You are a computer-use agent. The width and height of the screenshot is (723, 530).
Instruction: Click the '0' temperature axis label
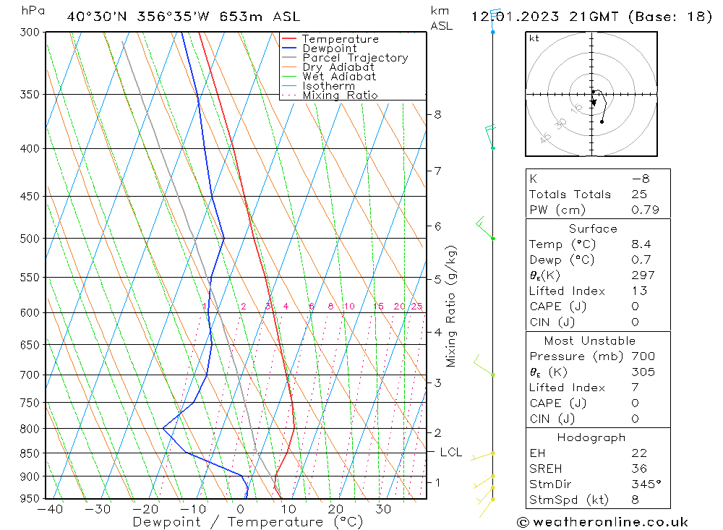241,510
